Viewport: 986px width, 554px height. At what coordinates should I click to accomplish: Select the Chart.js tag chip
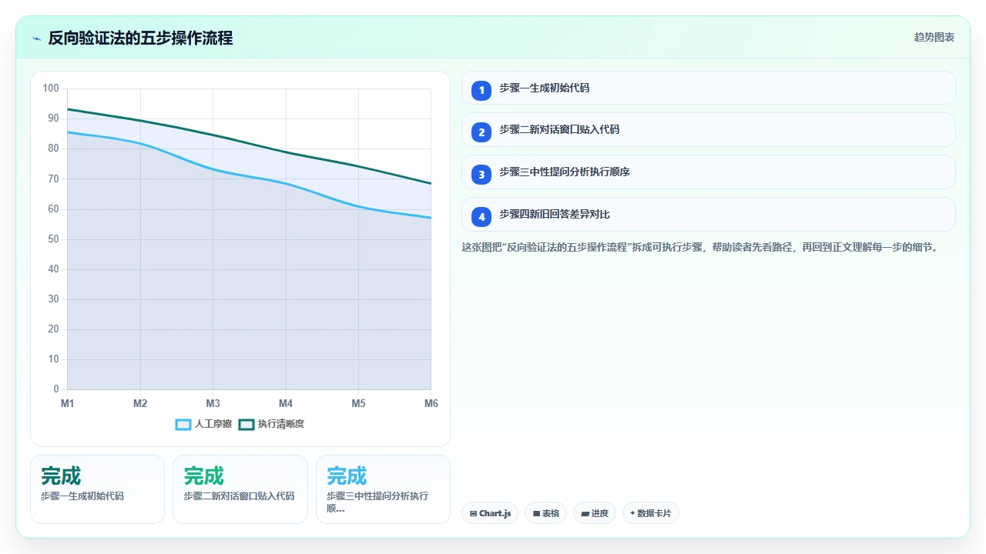coord(490,513)
